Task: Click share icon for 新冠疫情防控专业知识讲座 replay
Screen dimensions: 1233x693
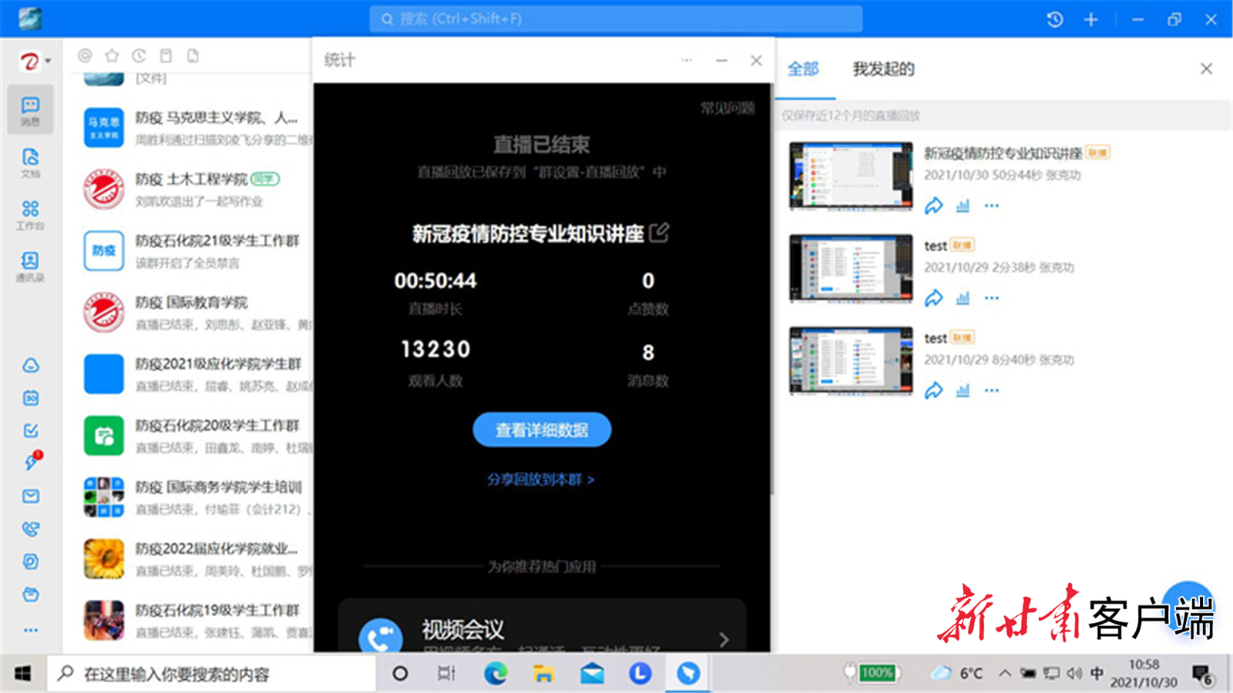Action: point(933,206)
